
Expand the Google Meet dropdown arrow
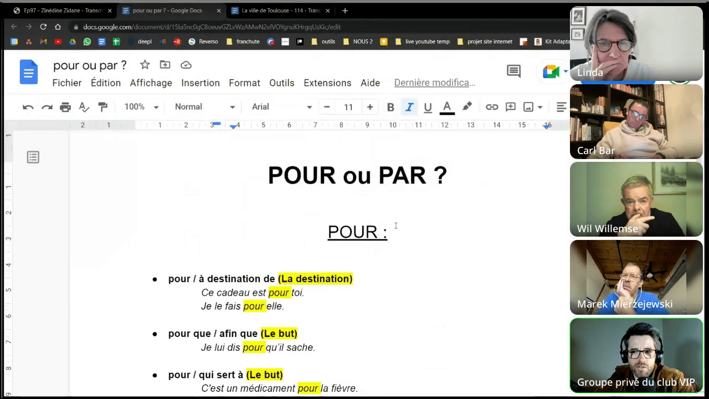[566, 71]
